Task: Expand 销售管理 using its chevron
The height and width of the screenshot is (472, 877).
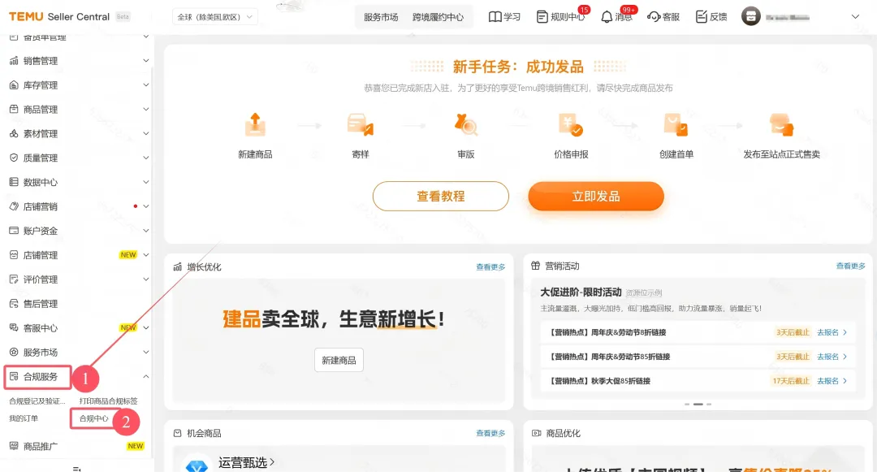Action: [x=146, y=60]
